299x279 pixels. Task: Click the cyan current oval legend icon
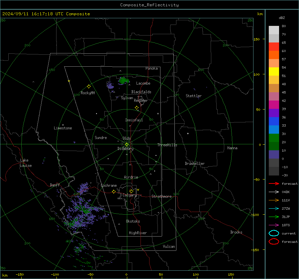click(x=274, y=233)
